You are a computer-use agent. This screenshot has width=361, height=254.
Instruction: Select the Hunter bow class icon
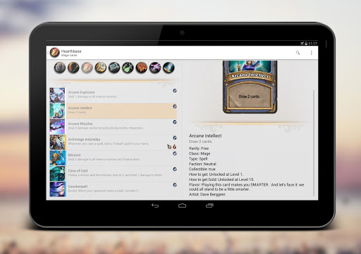pos(73,68)
